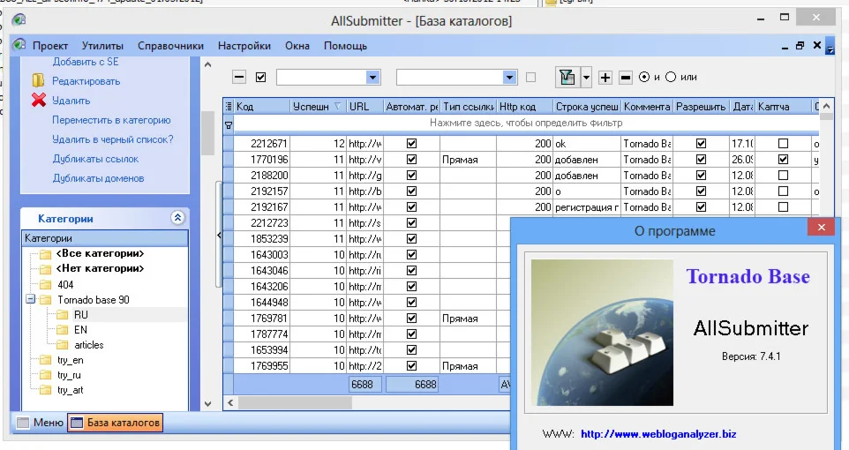Click the plus add-filter button

click(605, 78)
